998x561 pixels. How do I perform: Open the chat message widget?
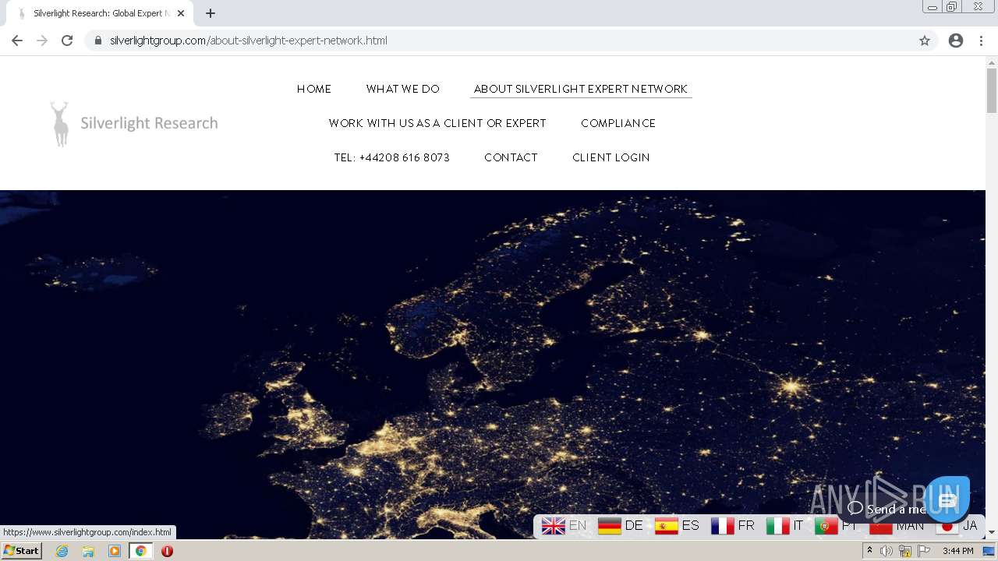(947, 499)
